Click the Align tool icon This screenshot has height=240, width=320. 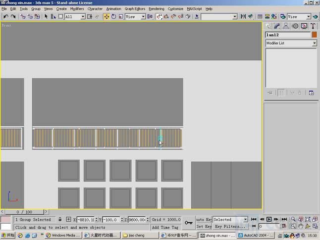pos(251,16)
